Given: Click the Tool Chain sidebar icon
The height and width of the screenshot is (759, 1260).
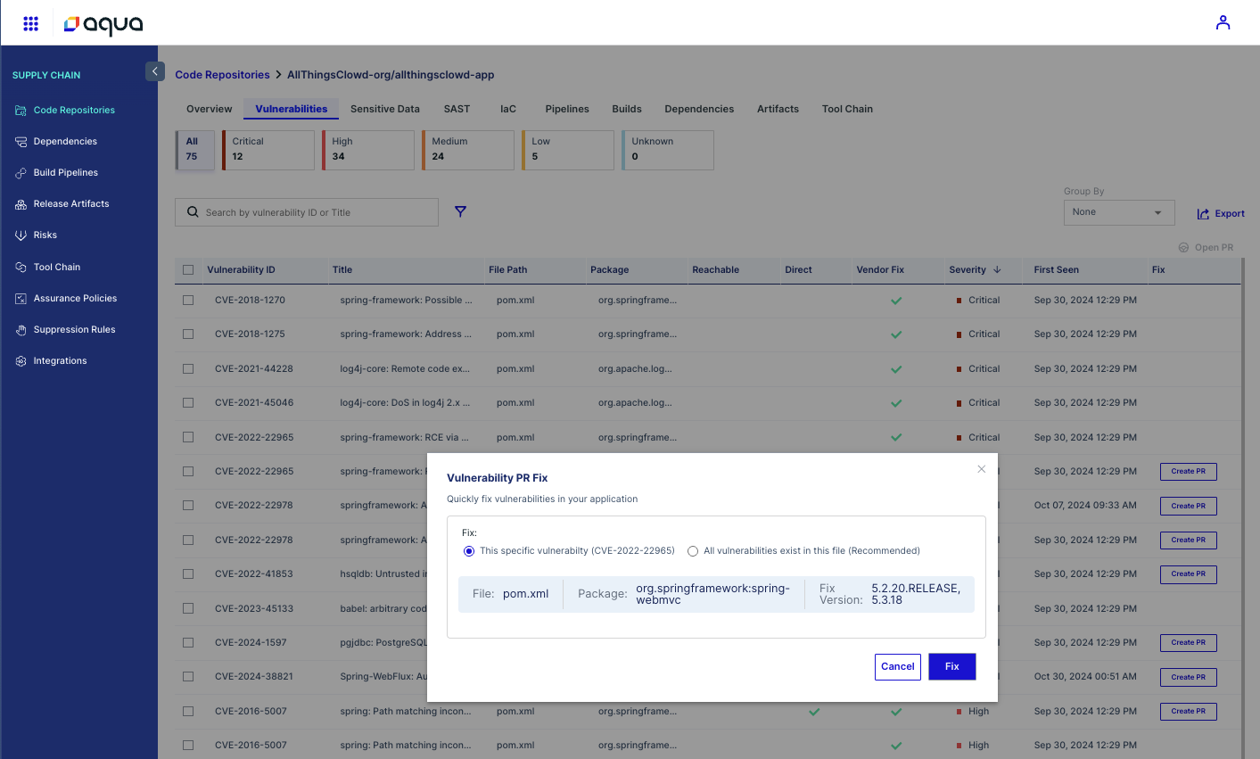Looking at the screenshot, I should 21,268.
